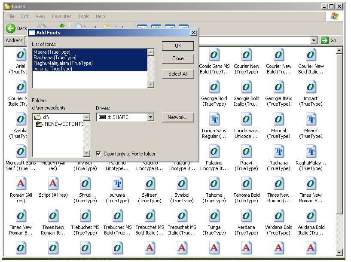
Task: Click the green Go arrow button
Action: pos(324,40)
